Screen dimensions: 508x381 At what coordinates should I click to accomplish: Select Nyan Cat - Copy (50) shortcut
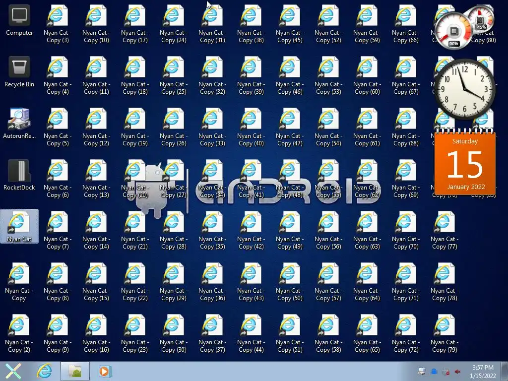[290, 282]
